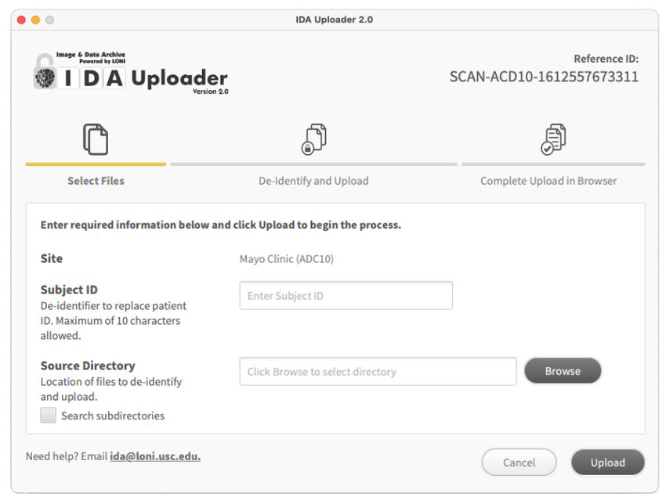Click the Complete Upload checkmark document icon
This screenshot has width=666, height=504.
[x=553, y=139]
